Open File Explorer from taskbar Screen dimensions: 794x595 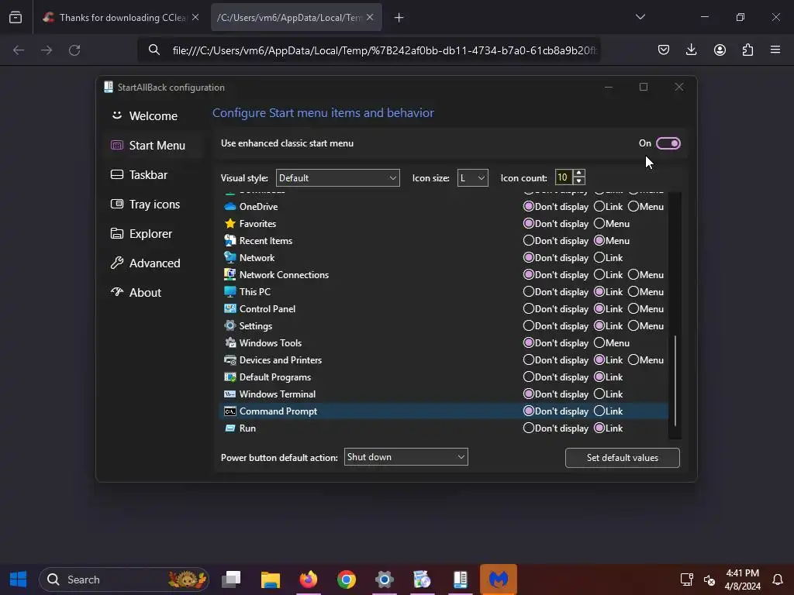coord(271,580)
